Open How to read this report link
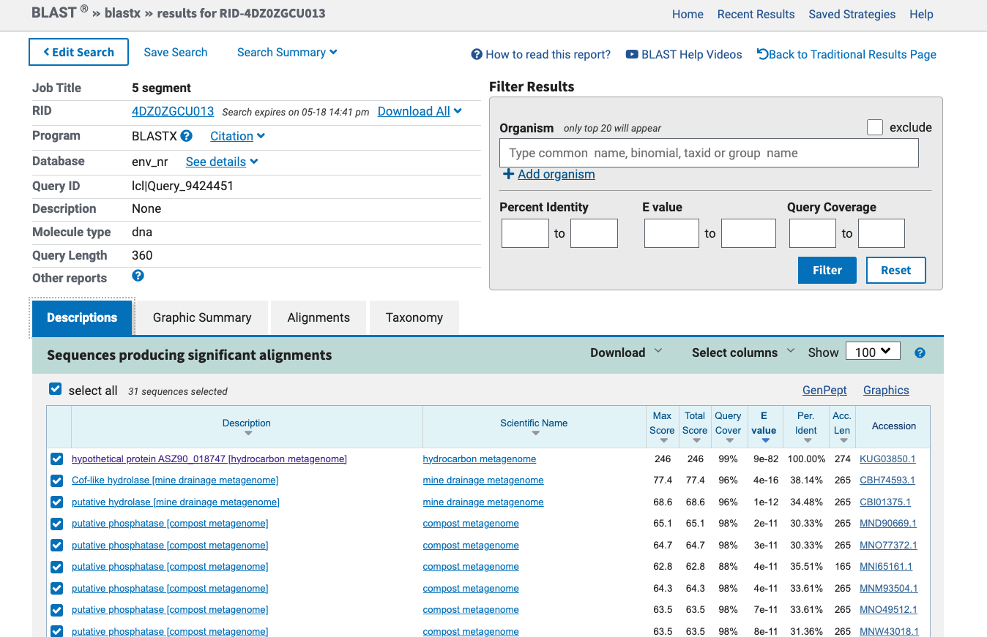Image resolution: width=987 pixels, height=637 pixels. pyautogui.click(x=540, y=54)
